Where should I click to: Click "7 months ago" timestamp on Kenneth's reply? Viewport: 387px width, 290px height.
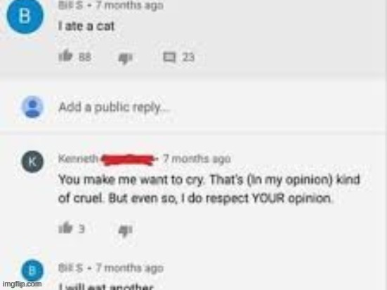coord(197,159)
